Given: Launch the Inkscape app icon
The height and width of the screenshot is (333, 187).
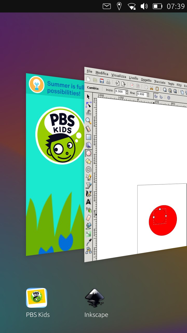Looking at the screenshot, I should [95, 298].
